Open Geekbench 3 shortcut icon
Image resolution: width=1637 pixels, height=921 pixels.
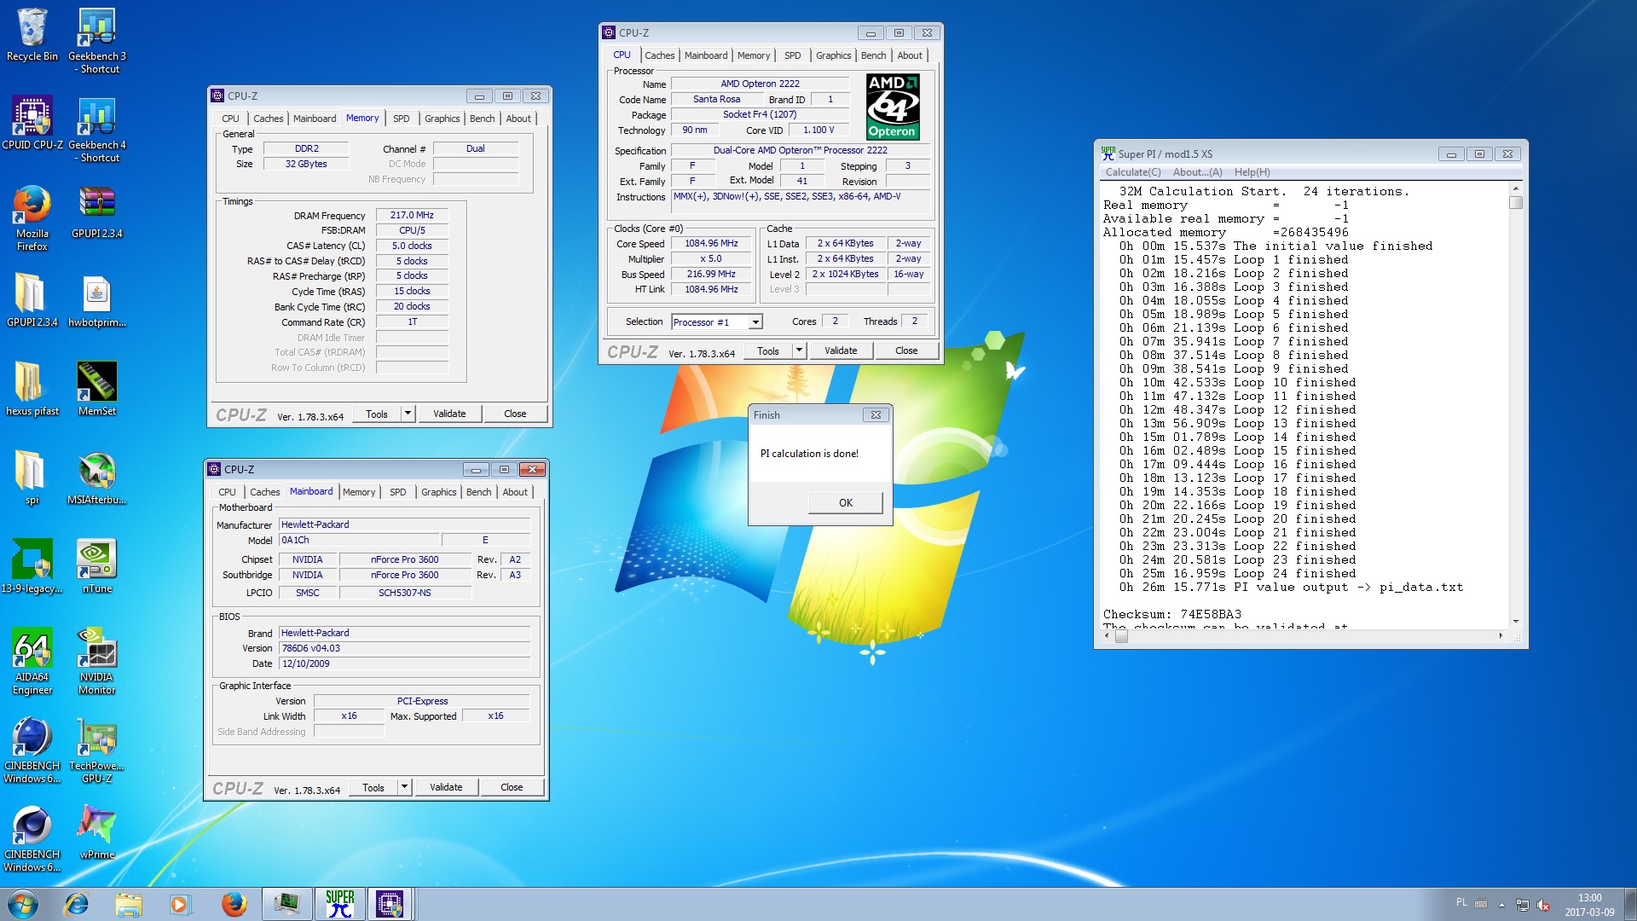pyautogui.click(x=97, y=39)
